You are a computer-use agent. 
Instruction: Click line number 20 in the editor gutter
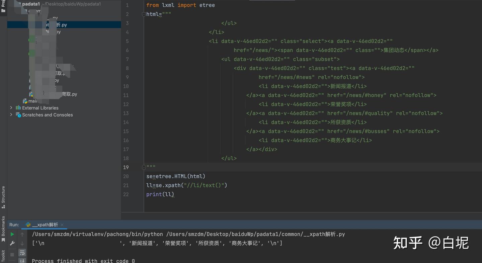tap(126, 176)
